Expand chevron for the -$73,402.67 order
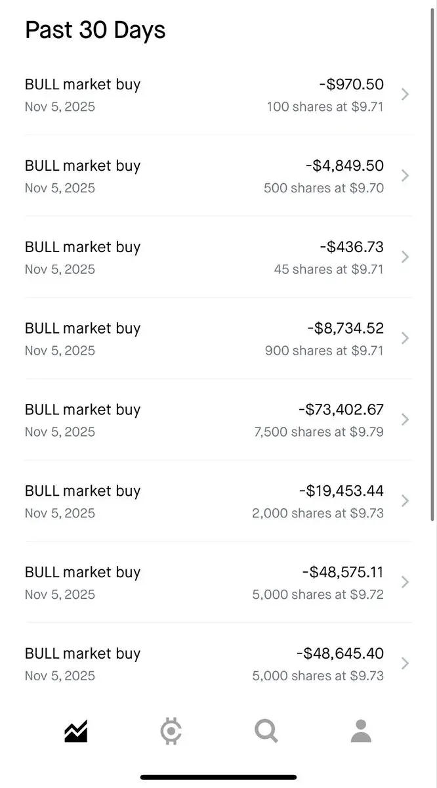Image resolution: width=437 pixels, height=788 pixels. click(x=405, y=420)
